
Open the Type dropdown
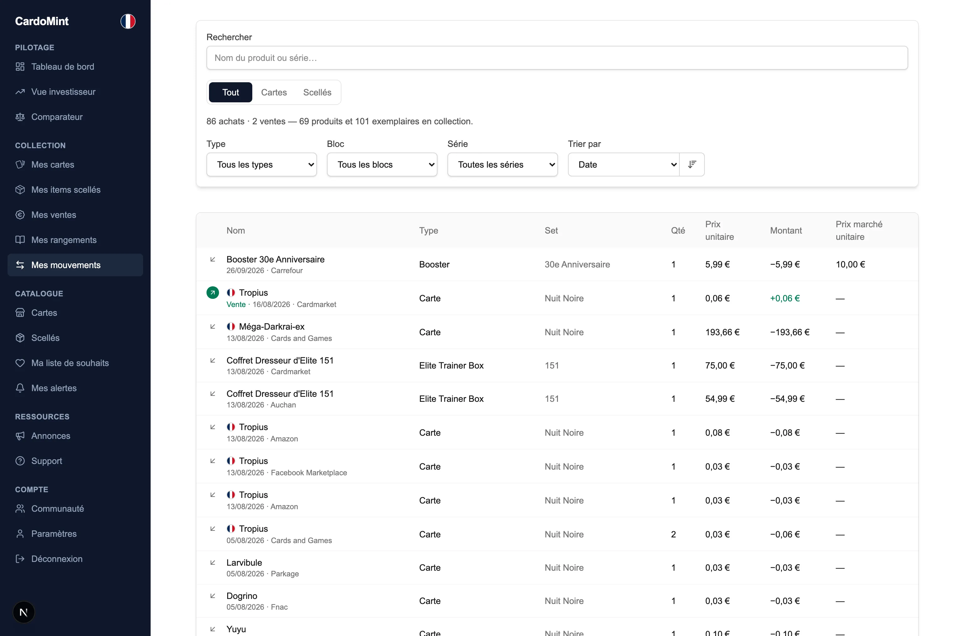pos(261,164)
